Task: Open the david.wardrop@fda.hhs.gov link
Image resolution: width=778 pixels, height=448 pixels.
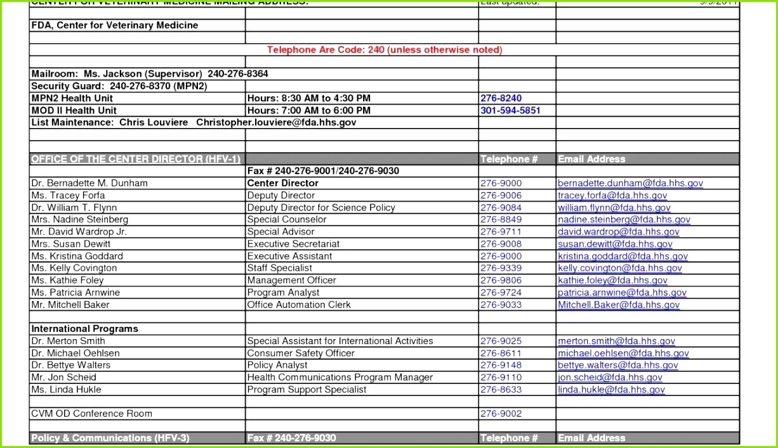Action: [x=619, y=232]
